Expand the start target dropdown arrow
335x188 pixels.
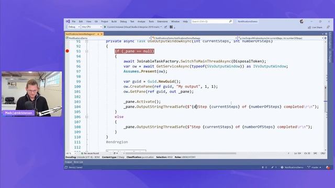pos(161,27)
